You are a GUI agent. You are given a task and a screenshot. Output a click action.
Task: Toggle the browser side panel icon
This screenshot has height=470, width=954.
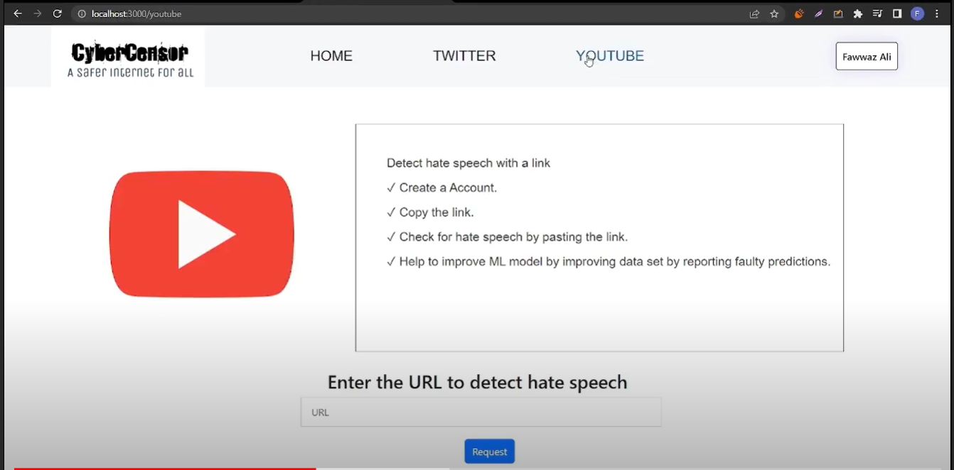point(897,13)
